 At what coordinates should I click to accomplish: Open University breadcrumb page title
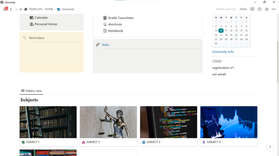(x=68, y=9)
